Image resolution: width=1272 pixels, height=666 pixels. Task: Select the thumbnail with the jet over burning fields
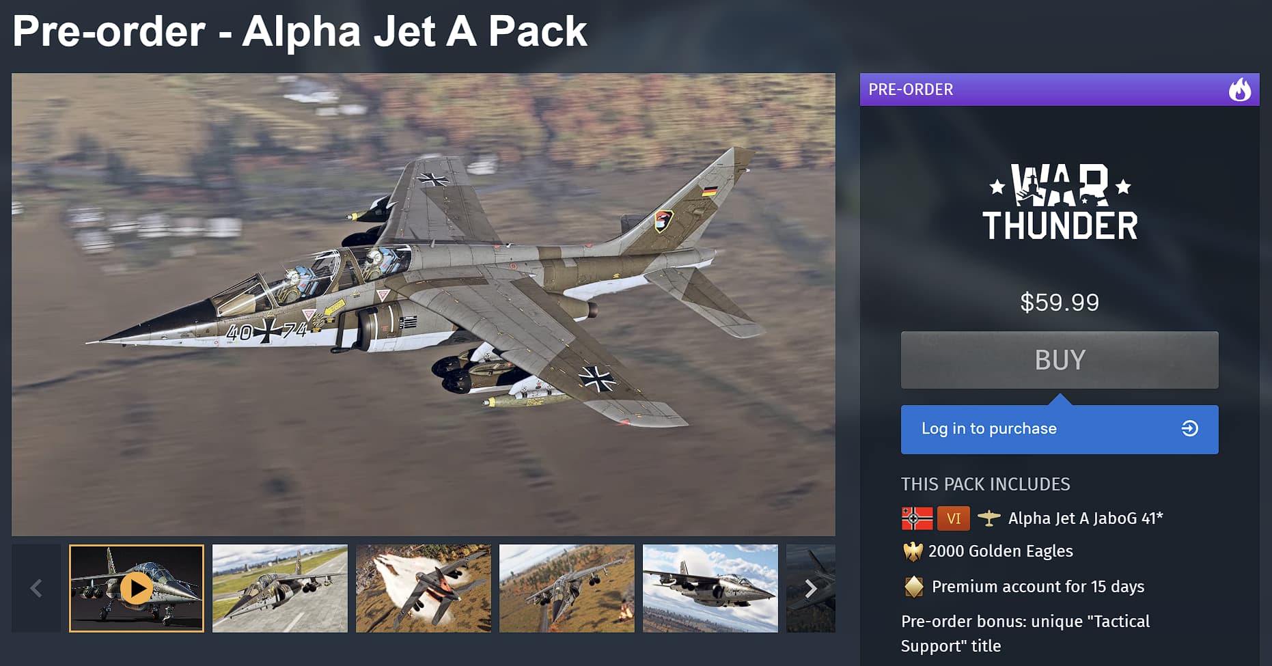[x=567, y=588]
